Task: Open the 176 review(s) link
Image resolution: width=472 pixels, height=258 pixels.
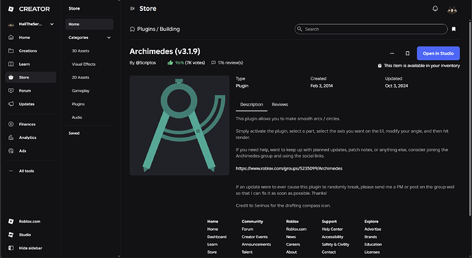Action: 231,63
